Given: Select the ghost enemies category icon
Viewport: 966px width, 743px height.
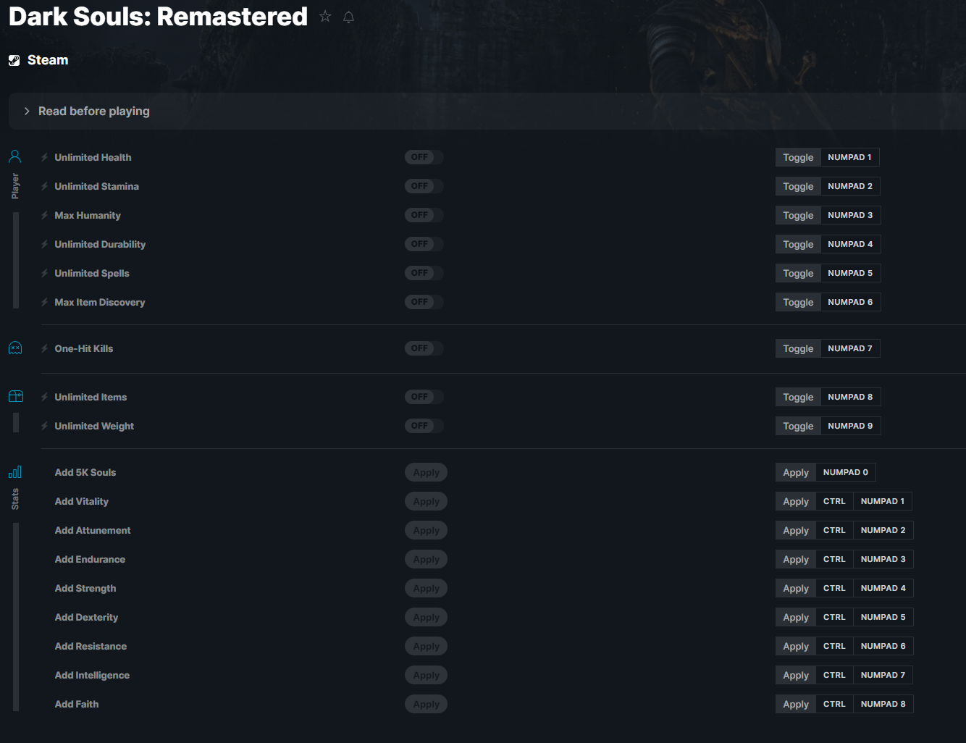Looking at the screenshot, I should [x=15, y=348].
